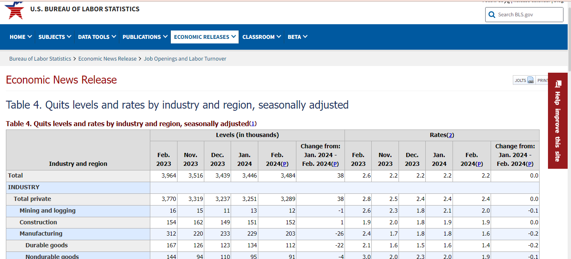Click the BLS star logo

14,10
